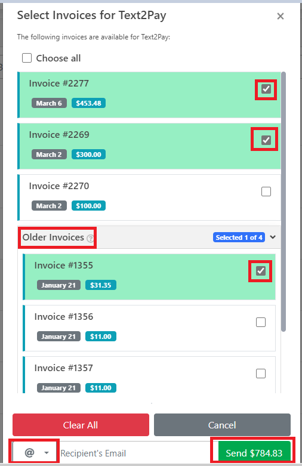
Task: Click the invoice list scrollbar
Action: (x=283, y=202)
